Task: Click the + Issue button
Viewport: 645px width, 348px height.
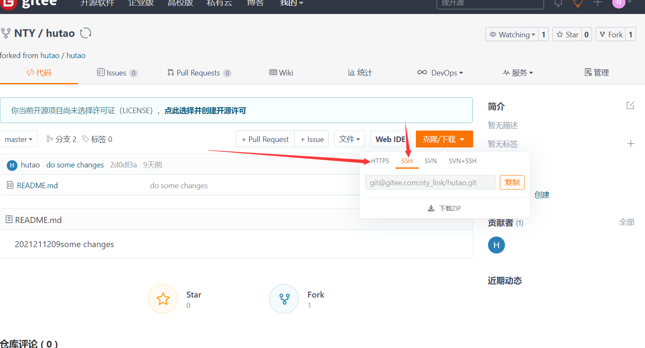Action: pyautogui.click(x=312, y=139)
